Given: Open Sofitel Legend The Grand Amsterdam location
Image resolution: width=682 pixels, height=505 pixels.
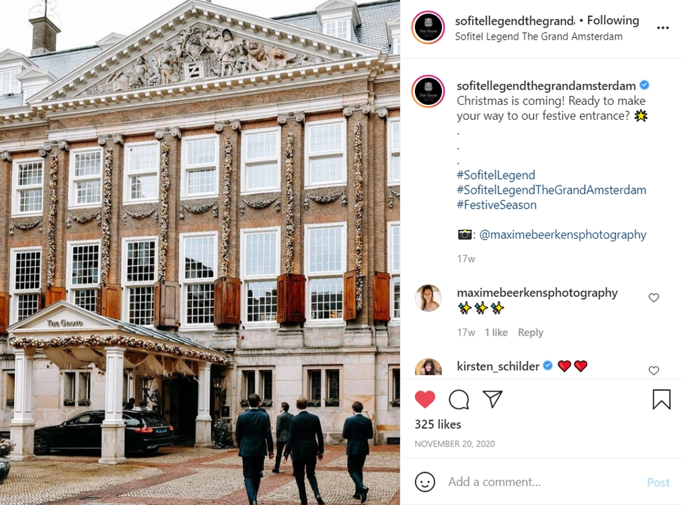Looking at the screenshot, I should pyautogui.click(x=539, y=36).
